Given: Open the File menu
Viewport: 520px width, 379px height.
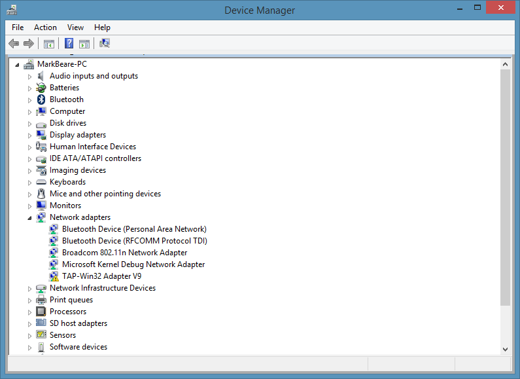Looking at the screenshot, I should pos(18,27).
